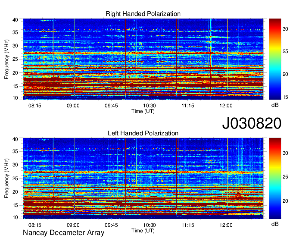Click the 'Nancay Decameter Array' caption
The width and height of the screenshot is (293, 238).
pyautogui.click(x=63, y=233)
